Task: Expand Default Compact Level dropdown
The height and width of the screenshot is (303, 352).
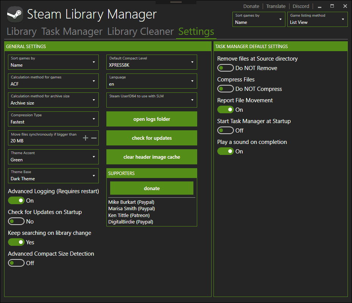Action: (151, 62)
